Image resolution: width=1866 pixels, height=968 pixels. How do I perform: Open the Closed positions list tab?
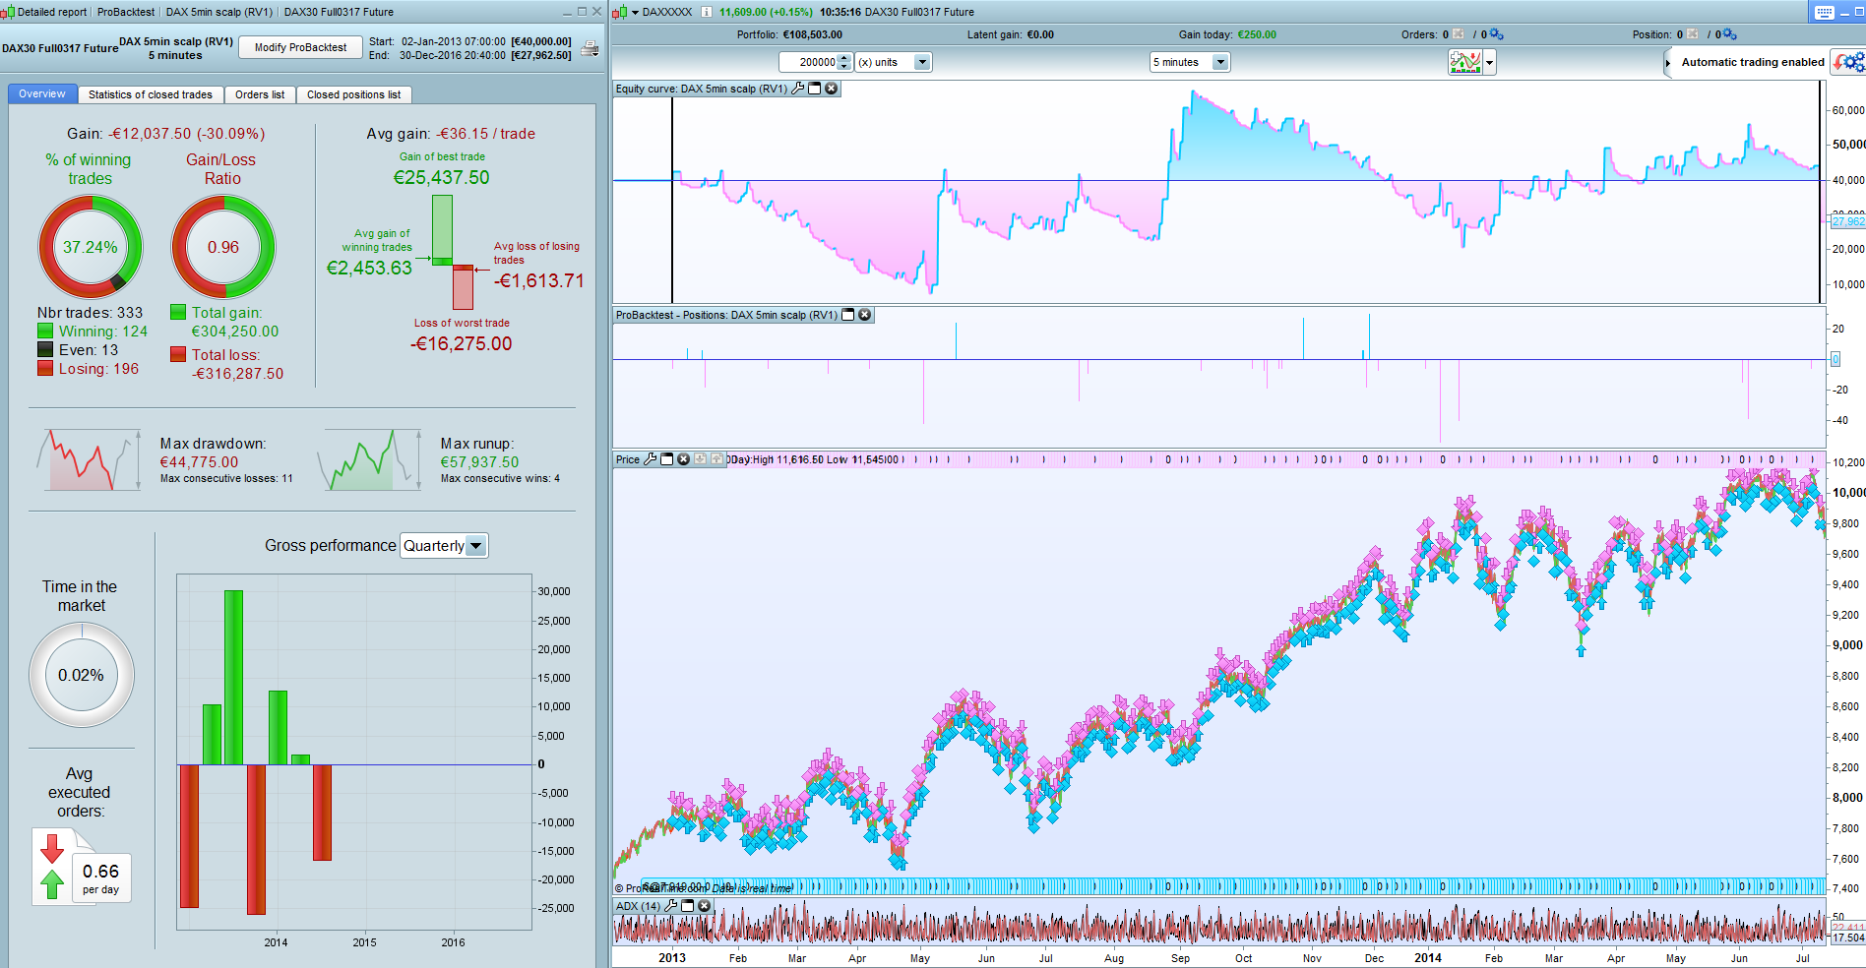(353, 94)
